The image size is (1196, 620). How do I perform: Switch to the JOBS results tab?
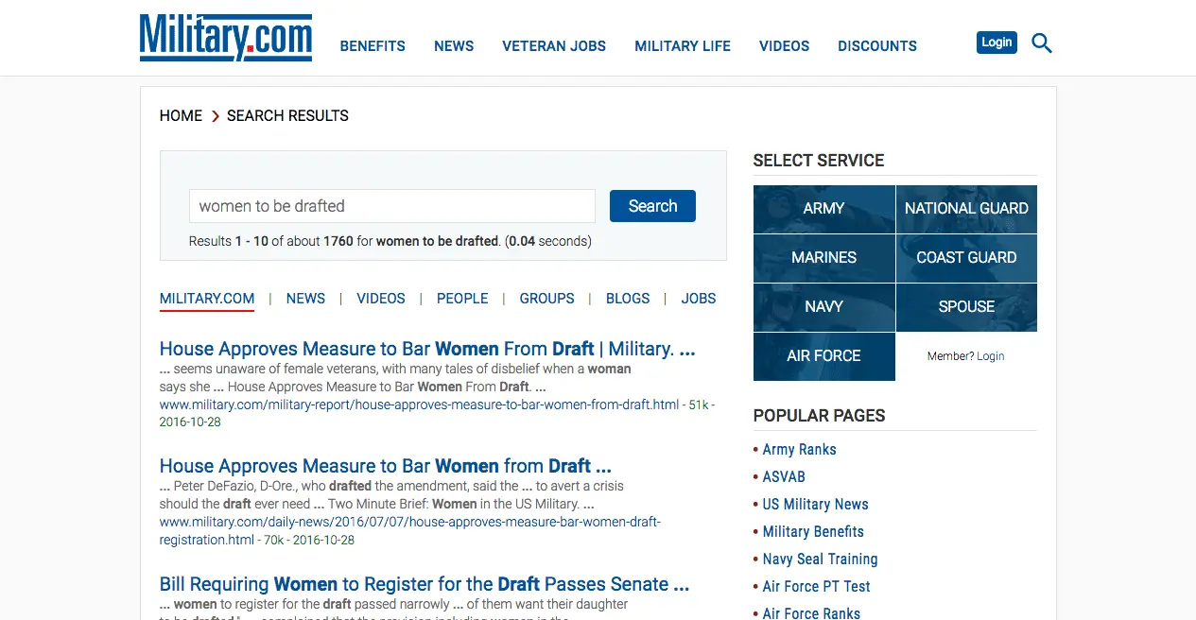click(x=699, y=299)
